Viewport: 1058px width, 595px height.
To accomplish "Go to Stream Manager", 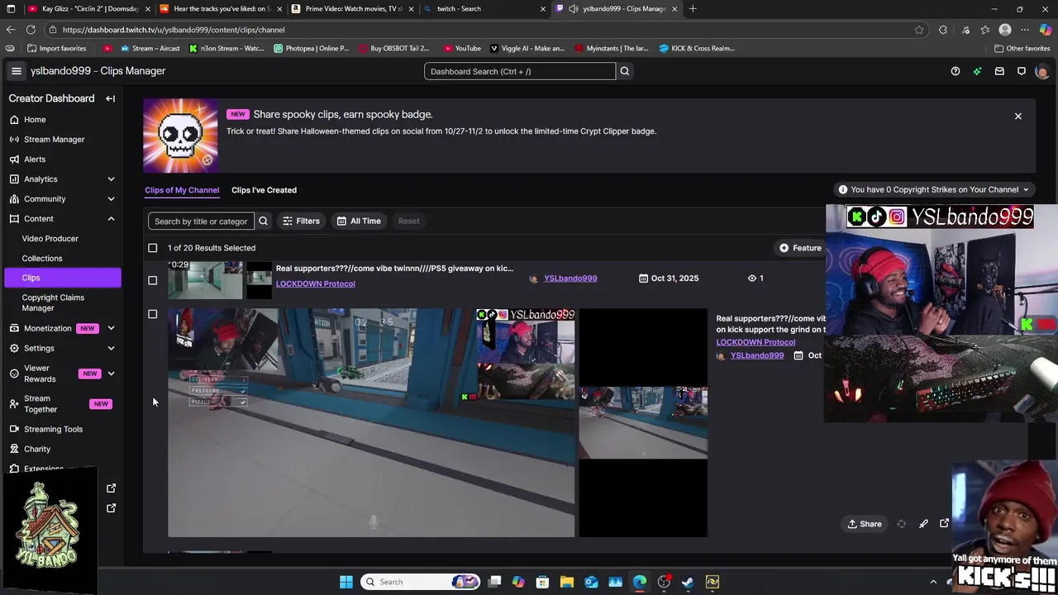I will click(54, 139).
